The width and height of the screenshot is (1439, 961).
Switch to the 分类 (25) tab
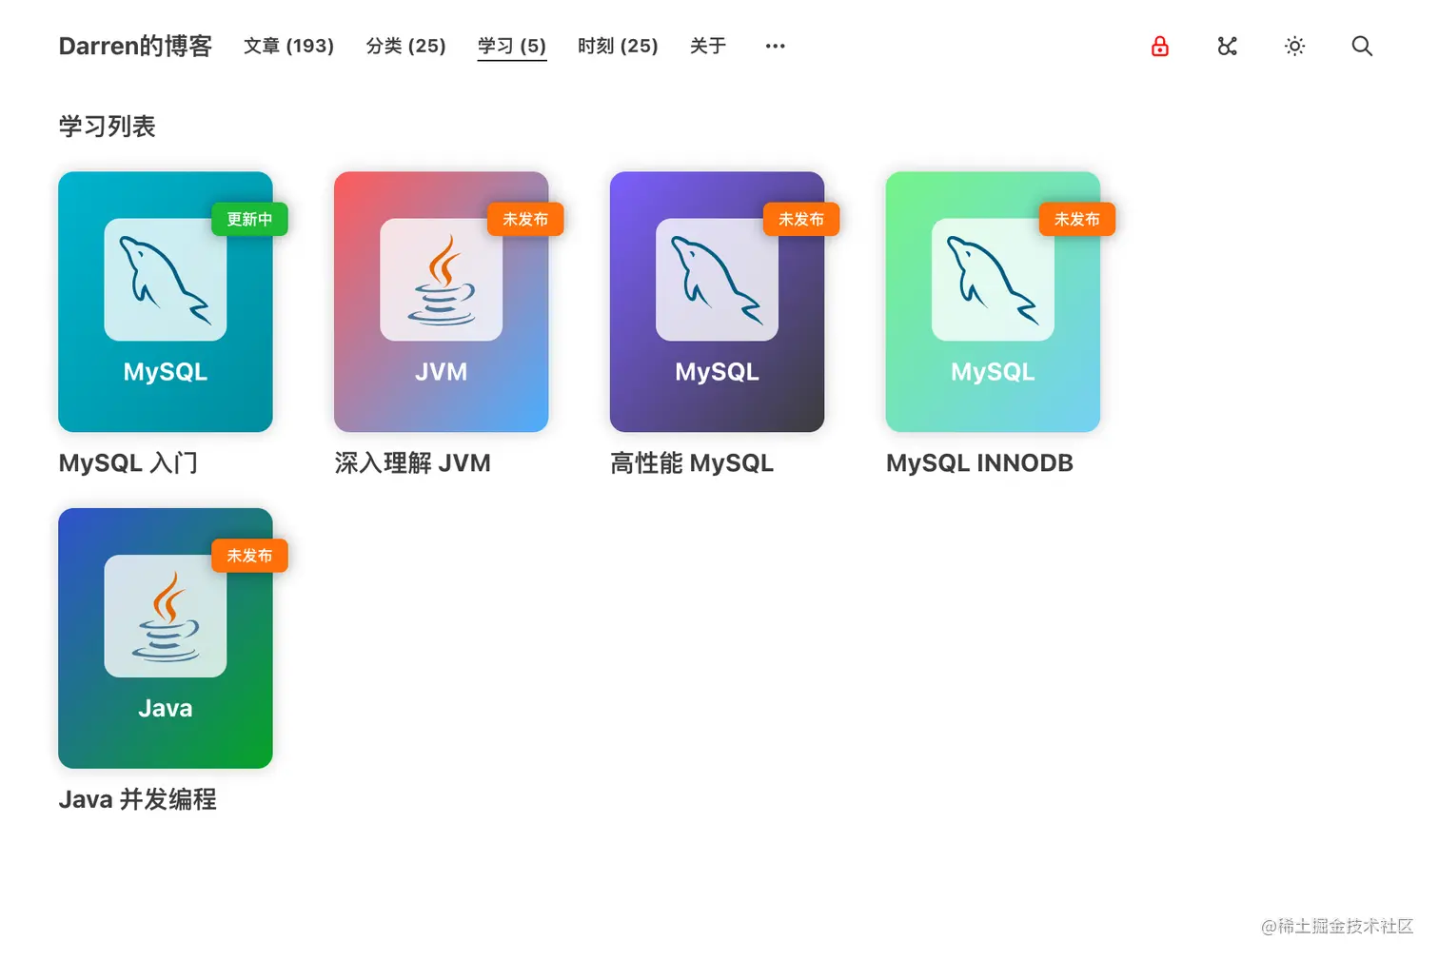[x=405, y=46]
